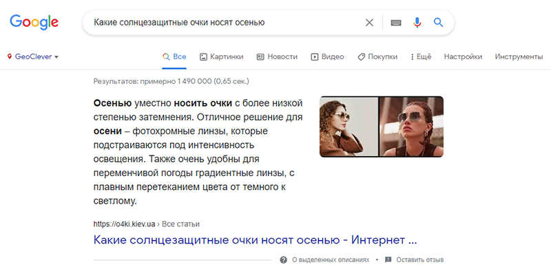The height and width of the screenshot is (269, 551).
Task: Open Инструменты options
Action: pyautogui.click(x=519, y=56)
